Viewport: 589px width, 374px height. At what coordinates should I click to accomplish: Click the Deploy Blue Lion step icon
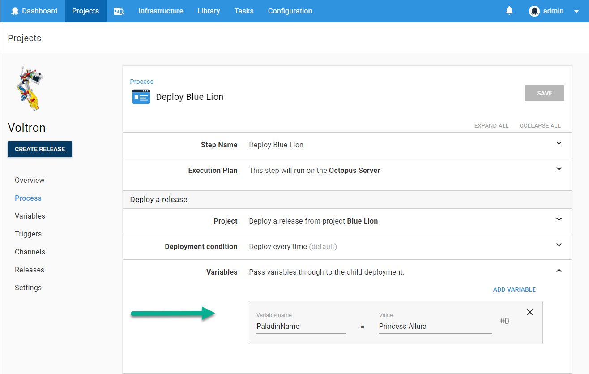(141, 96)
